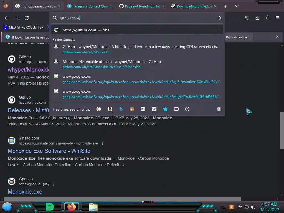This screenshot has height=213, width=284.
Task: Close the Telegram Contact tab
Action: (x=111, y=6)
